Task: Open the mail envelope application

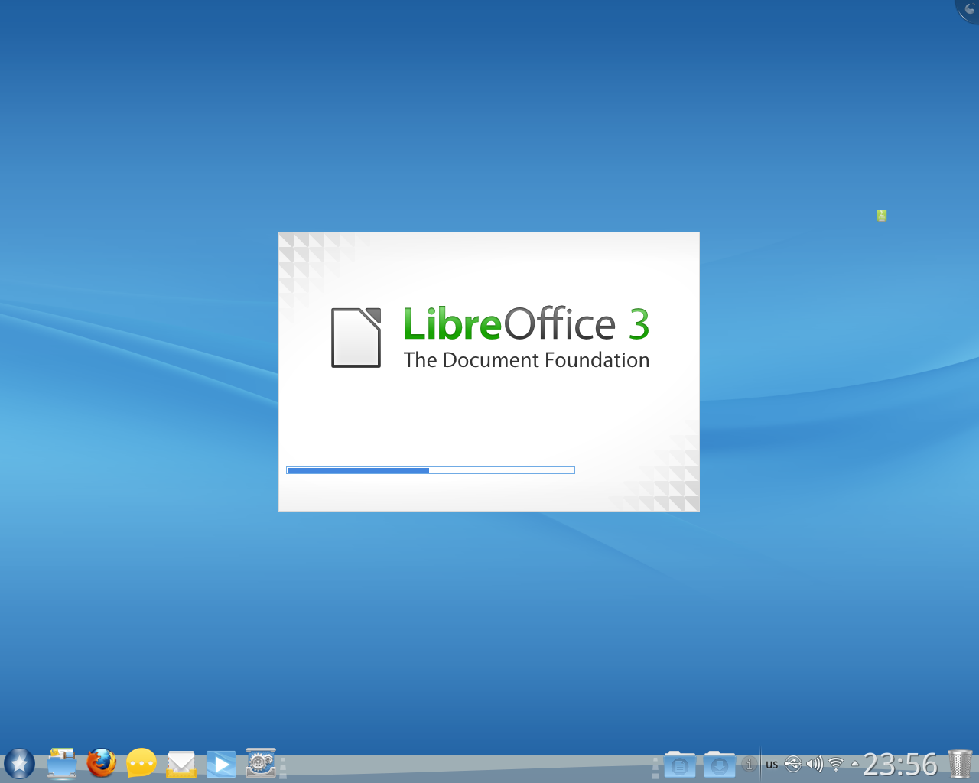Action: tap(181, 763)
